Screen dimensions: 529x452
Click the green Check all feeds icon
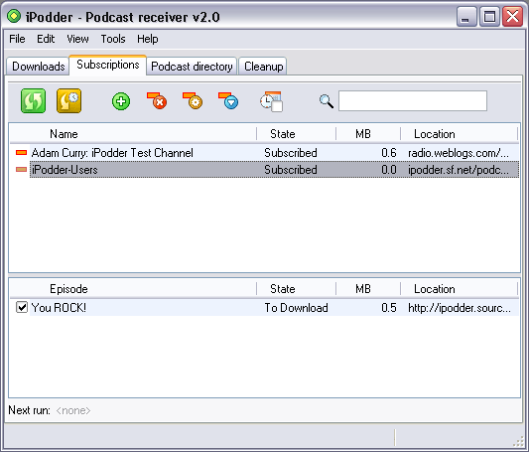click(33, 101)
